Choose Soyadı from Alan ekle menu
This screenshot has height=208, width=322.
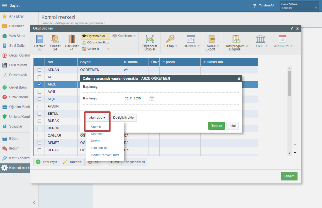point(96,127)
